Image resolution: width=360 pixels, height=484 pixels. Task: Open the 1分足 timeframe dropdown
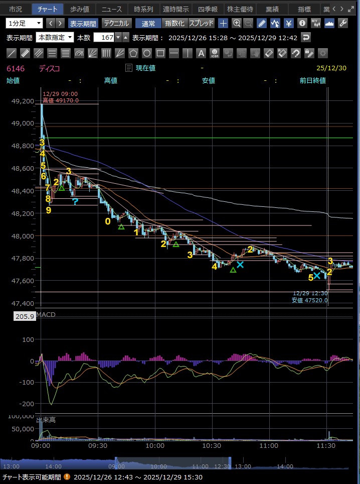tap(25, 23)
